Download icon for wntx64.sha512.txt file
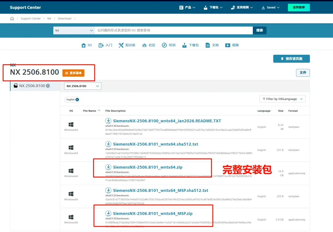 (108, 144)
